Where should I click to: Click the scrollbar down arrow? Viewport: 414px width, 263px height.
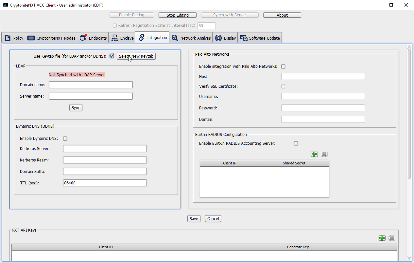[x=409, y=258]
